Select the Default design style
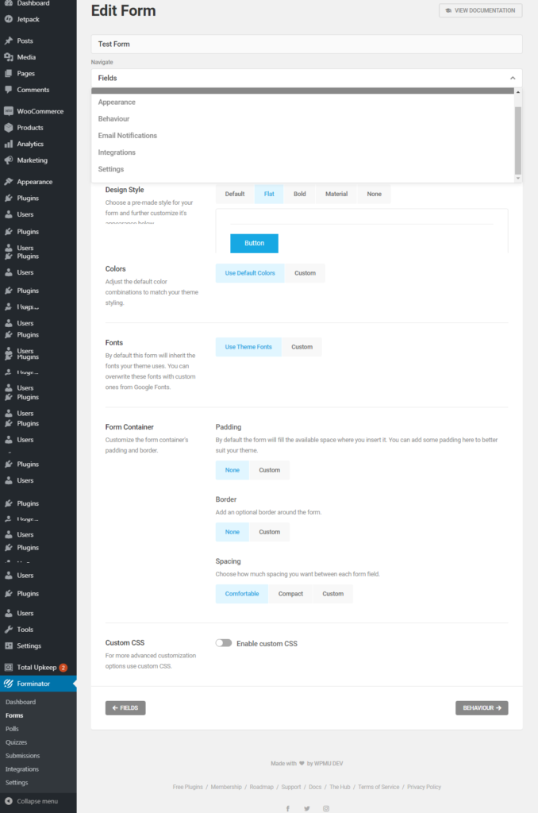The image size is (538, 813). (x=235, y=194)
